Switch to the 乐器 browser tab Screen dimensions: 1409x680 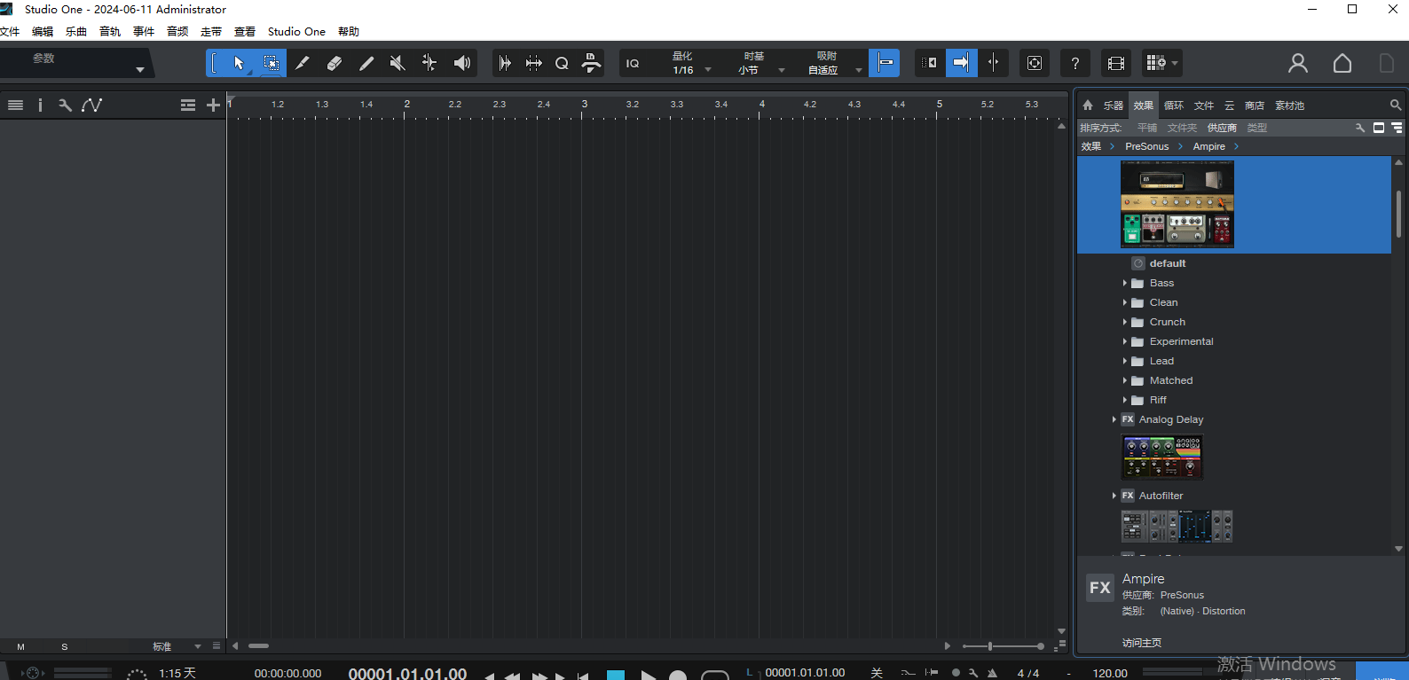pos(1114,105)
